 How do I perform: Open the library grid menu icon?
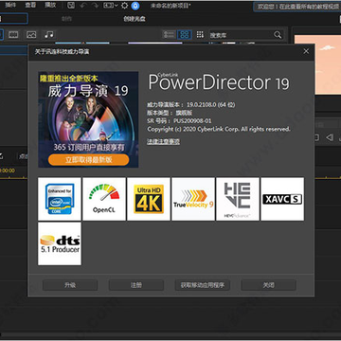point(200,34)
